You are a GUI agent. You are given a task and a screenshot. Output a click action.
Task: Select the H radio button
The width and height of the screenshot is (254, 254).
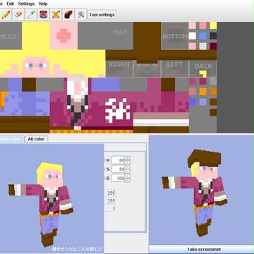point(104,160)
